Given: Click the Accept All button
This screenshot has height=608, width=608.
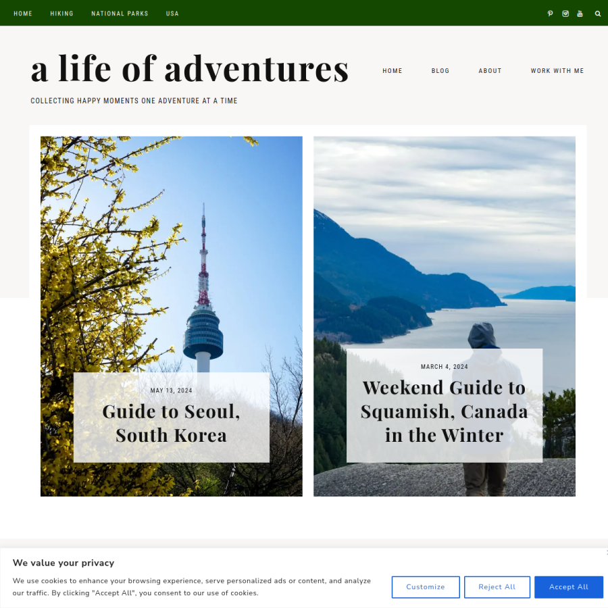Looking at the screenshot, I should 568,586.
